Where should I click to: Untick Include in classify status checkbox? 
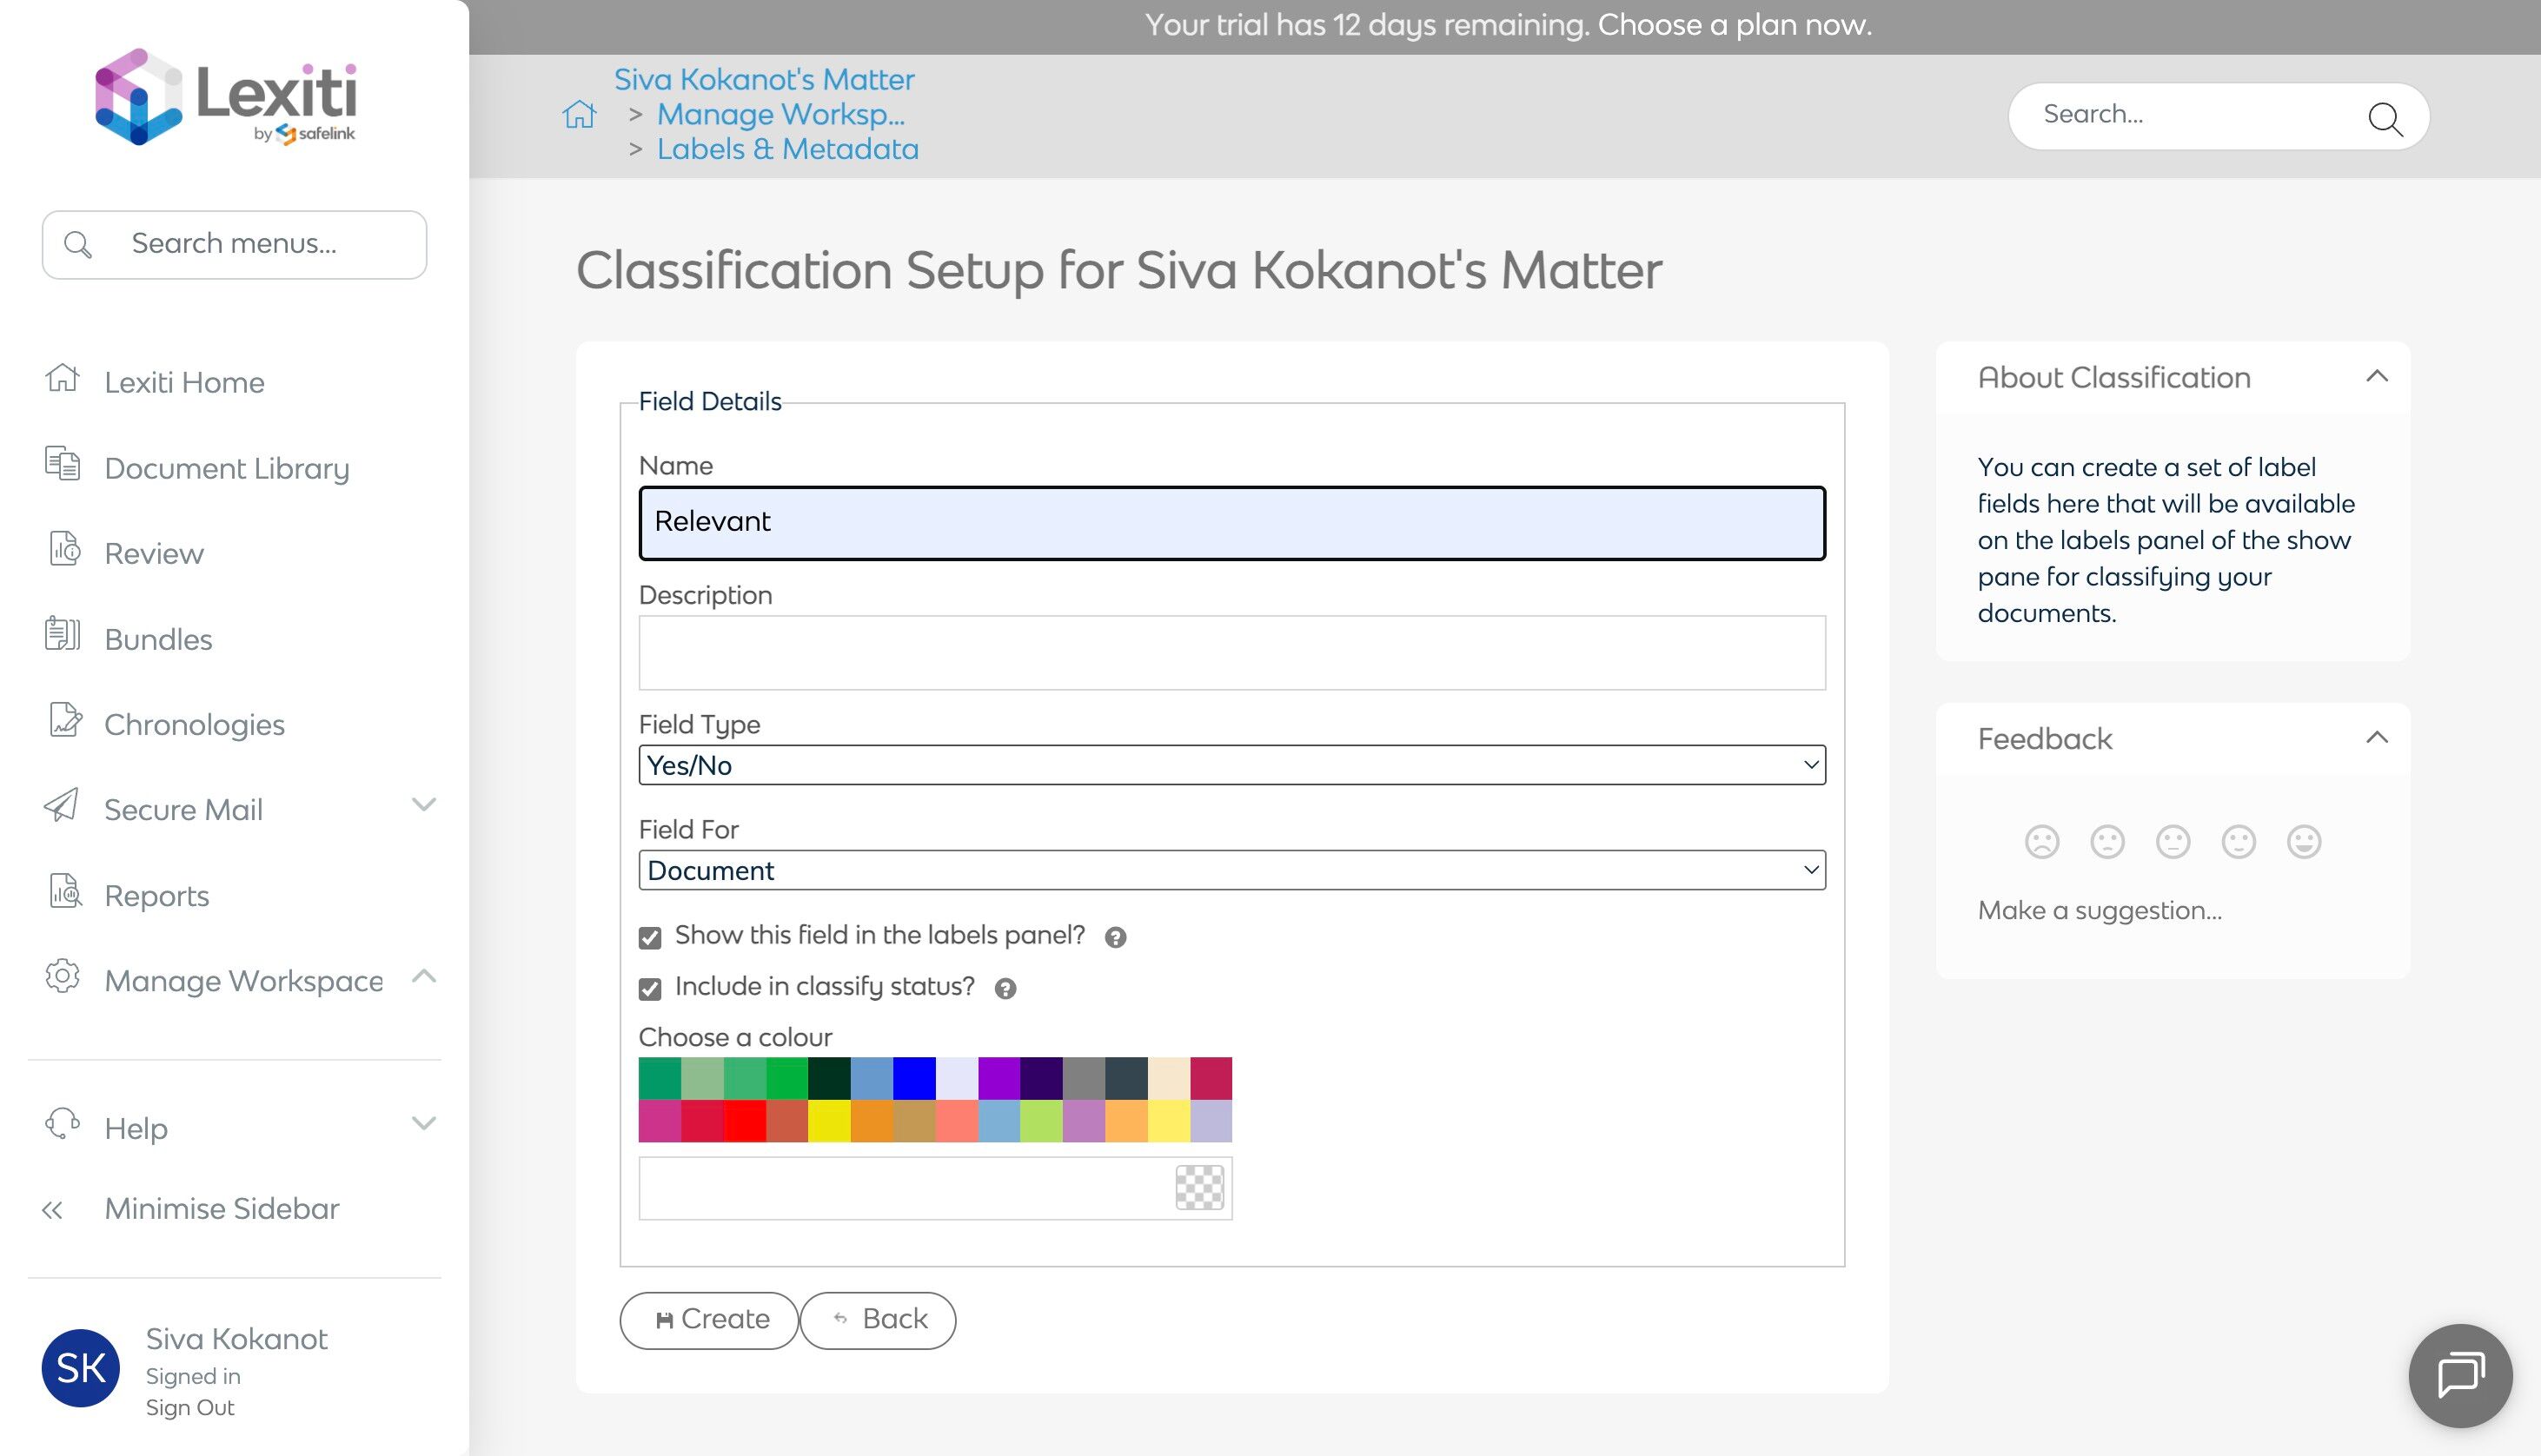pyautogui.click(x=650, y=989)
